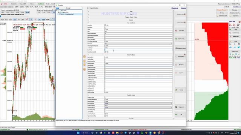Screen dimensions: 241x135
Task: Click the OrdersCount value field
Action: coord(138,97)
